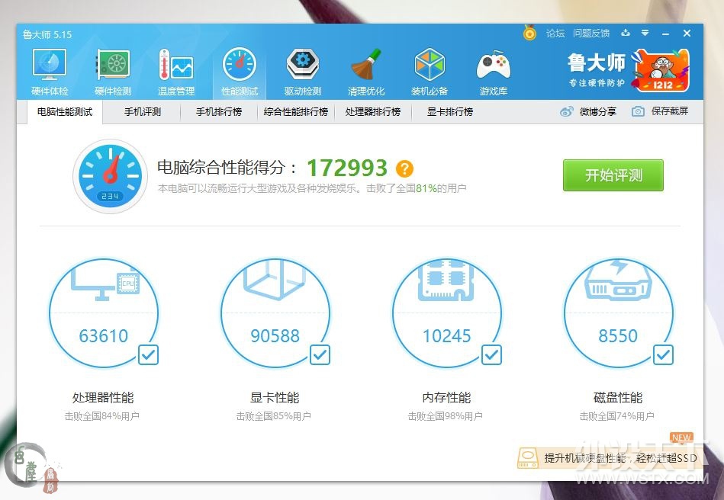Click 击败全国74%用户 text
The width and height of the screenshot is (724, 500).
point(617,416)
